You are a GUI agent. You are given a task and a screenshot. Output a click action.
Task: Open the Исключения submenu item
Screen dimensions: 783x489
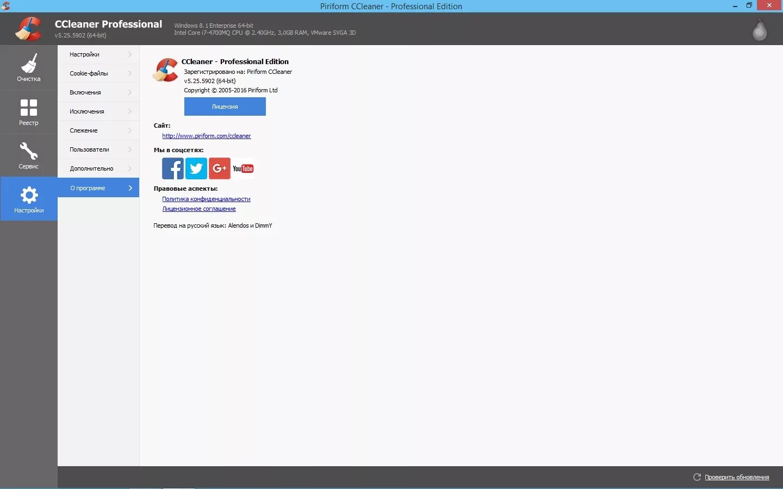click(x=98, y=111)
